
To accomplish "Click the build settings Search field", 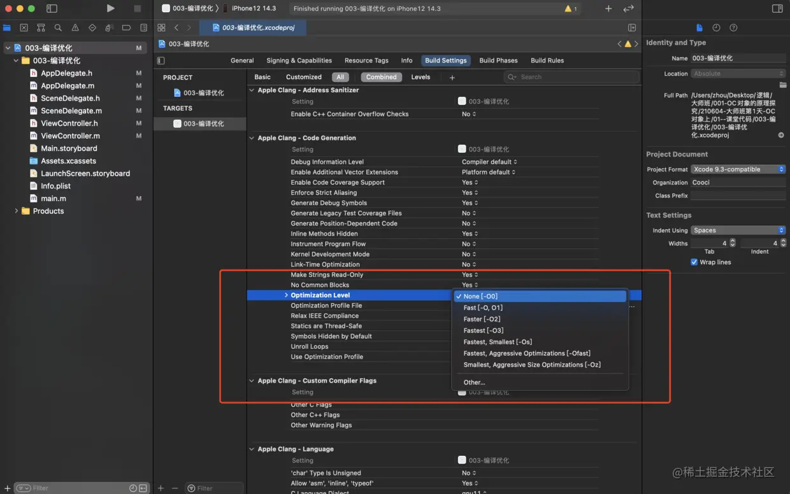I will pos(571,77).
